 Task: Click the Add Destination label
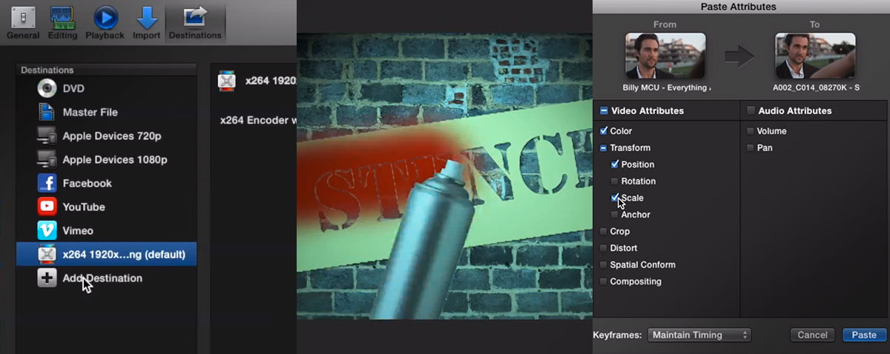[102, 278]
